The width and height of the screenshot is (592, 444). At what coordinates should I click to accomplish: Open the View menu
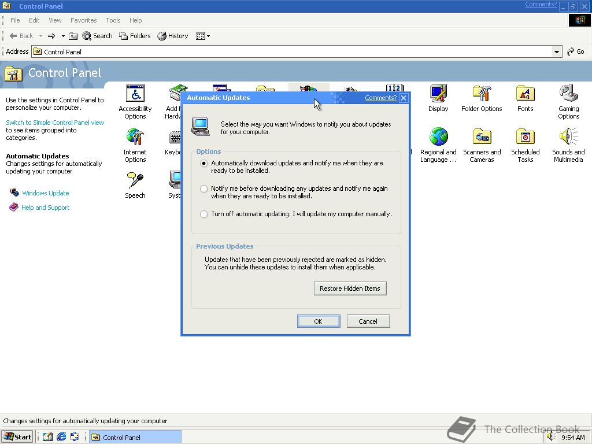55,20
